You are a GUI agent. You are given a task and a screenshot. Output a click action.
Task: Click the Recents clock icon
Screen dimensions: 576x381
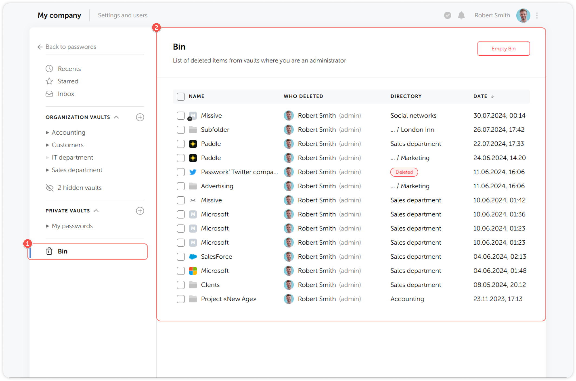click(x=49, y=69)
